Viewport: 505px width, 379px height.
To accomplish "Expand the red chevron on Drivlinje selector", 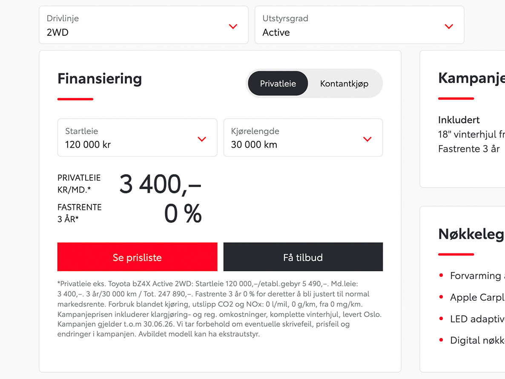I will [x=233, y=26].
